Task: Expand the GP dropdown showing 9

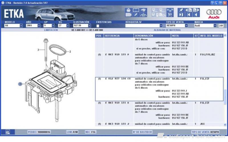Action: point(53,26)
